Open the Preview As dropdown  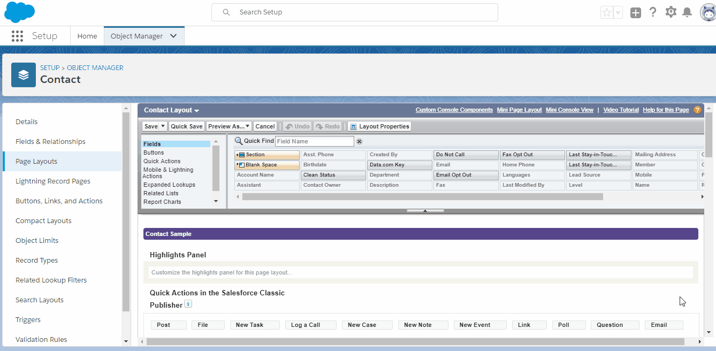coord(229,126)
